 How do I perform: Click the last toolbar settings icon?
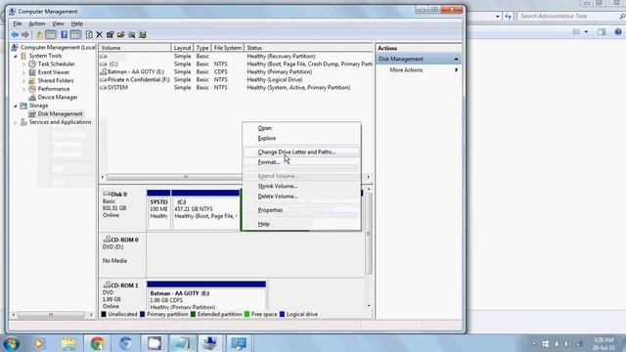143,35
